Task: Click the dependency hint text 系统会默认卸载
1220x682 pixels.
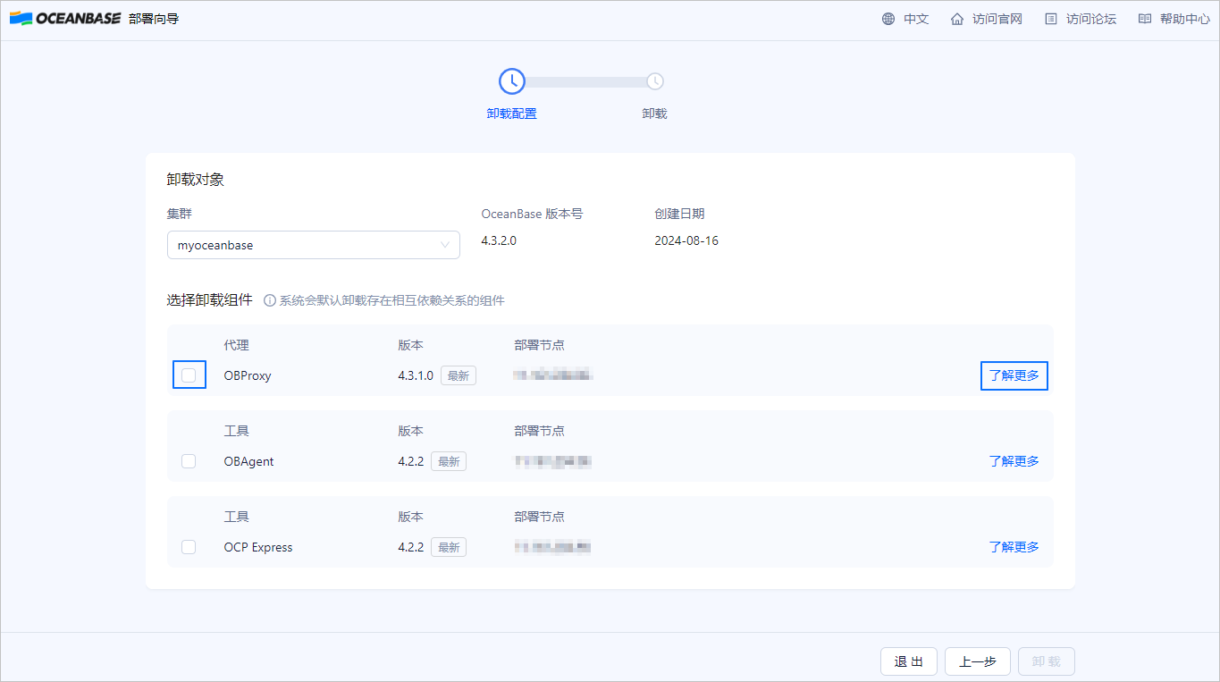Action: click(392, 300)
